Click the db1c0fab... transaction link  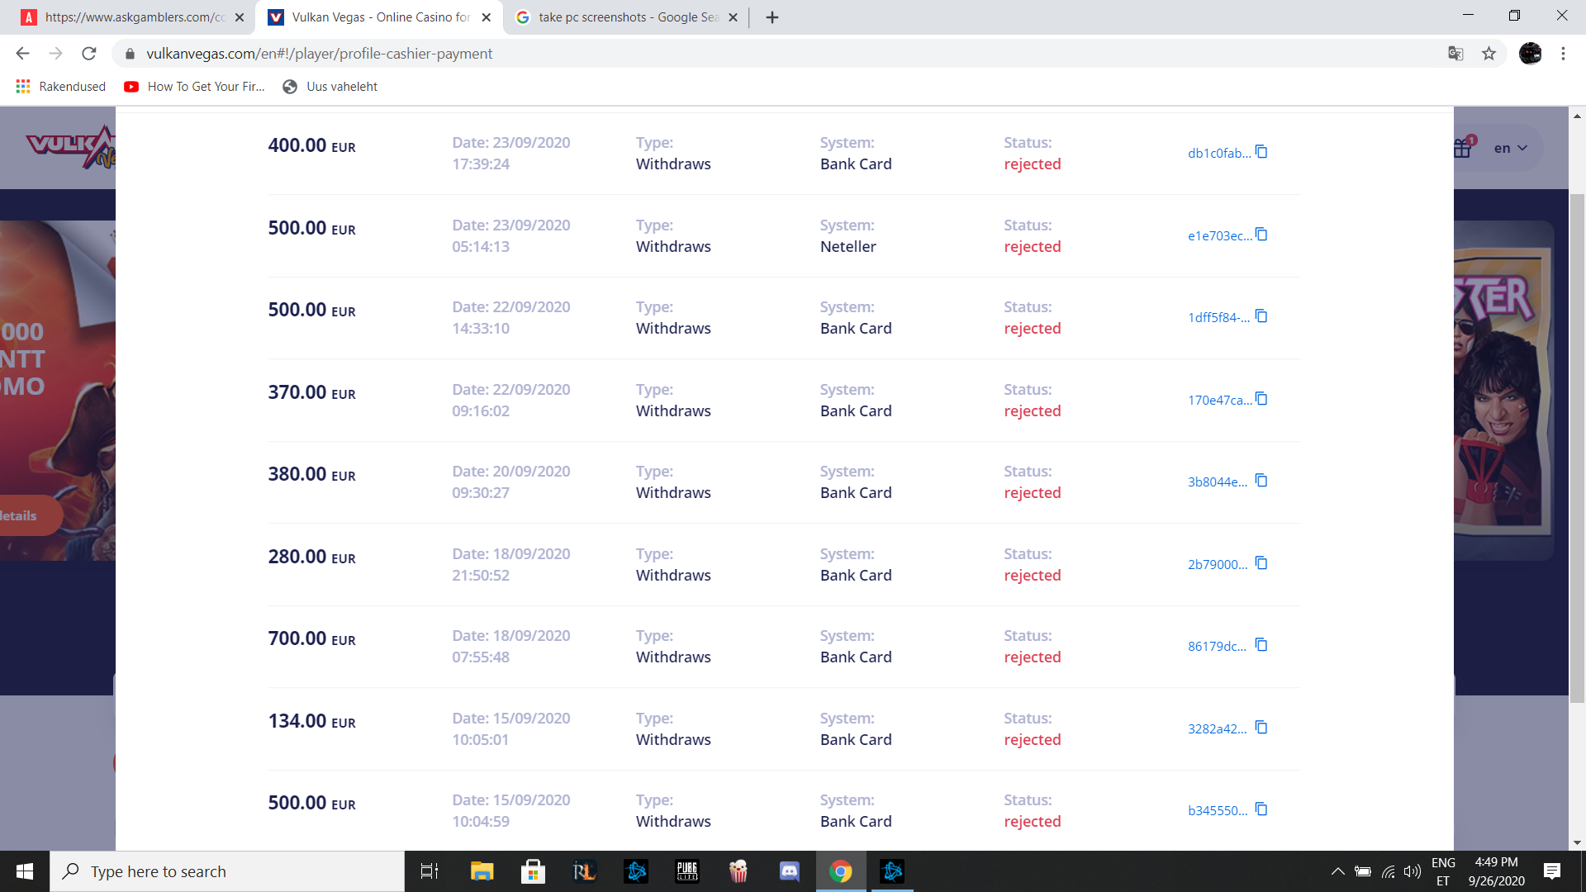coord(1219,153)
